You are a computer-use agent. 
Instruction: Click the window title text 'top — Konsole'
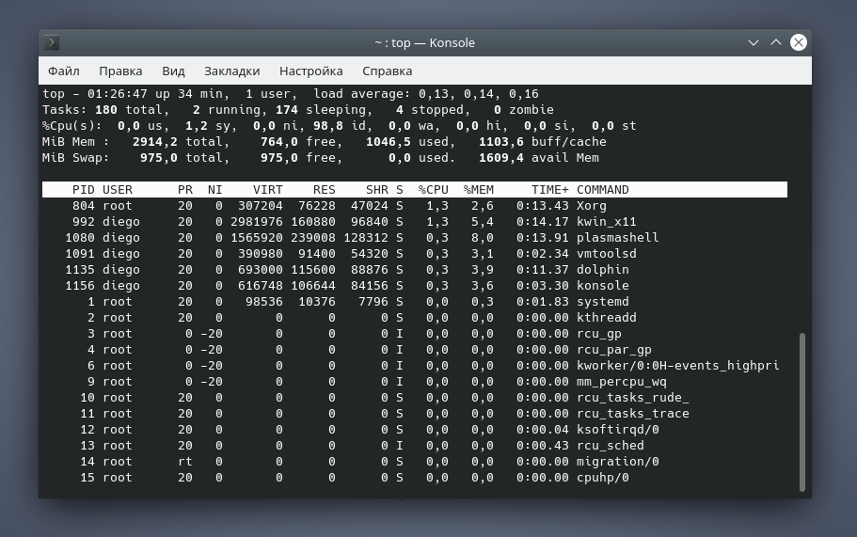point(424,42)
